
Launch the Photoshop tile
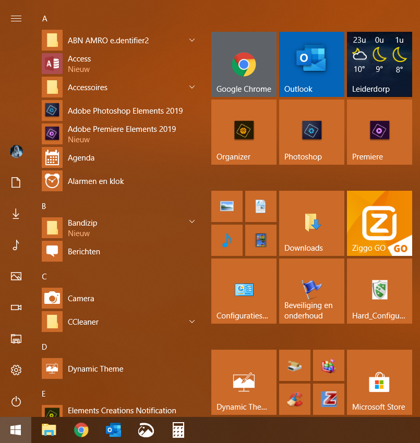coord(311,132)
